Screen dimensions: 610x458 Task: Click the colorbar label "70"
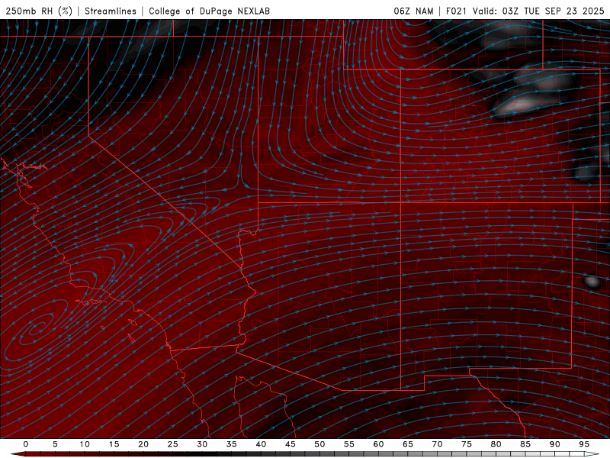(x=437, y=444)
